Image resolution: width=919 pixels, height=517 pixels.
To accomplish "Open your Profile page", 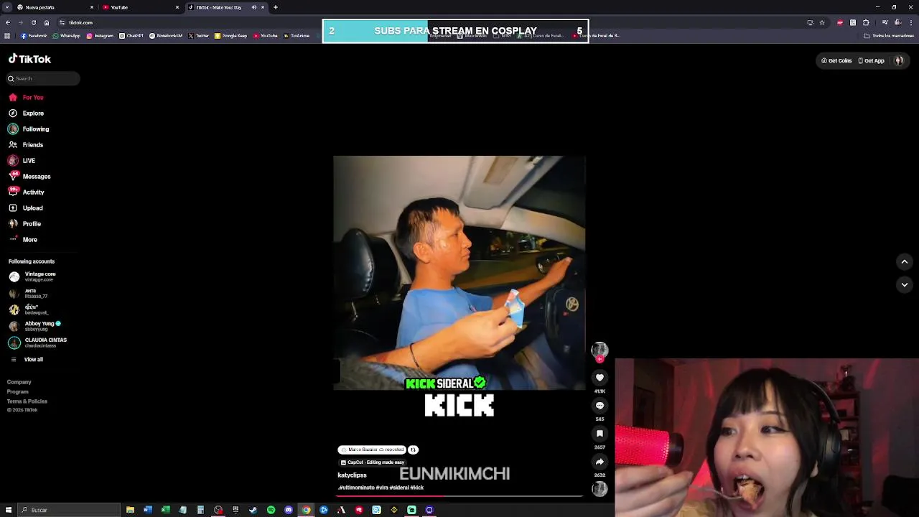I will click(x=25, y=223).
